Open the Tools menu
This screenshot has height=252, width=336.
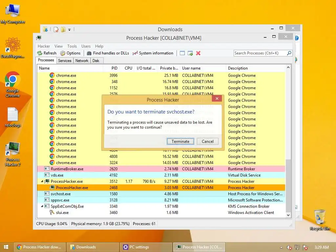pyautogui.click(x=72, y=46)
